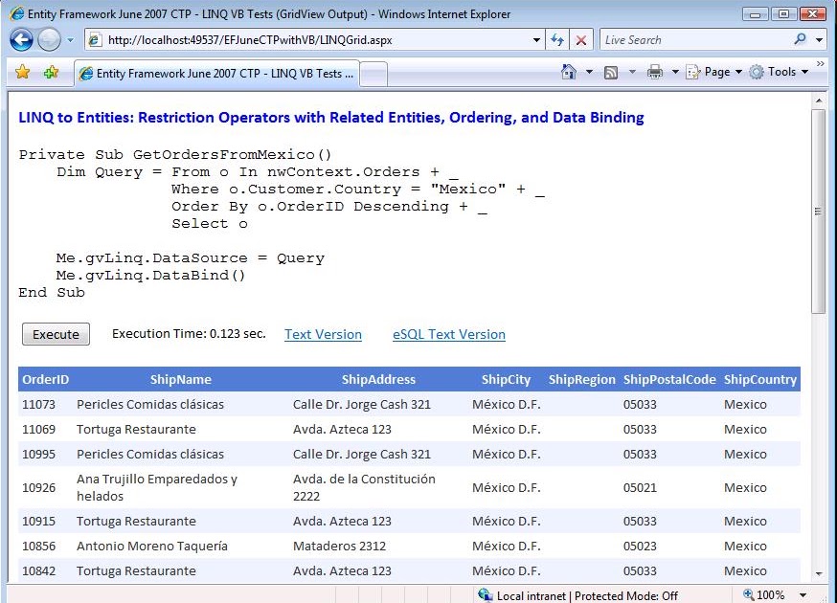Viewport: 837px width, 603px height.
Task: Click the Local intranet zone globe icon
Action: (x=486, y=595)
